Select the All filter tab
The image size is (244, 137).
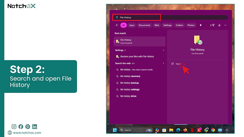pyautogui.click(x=124, y=25)
